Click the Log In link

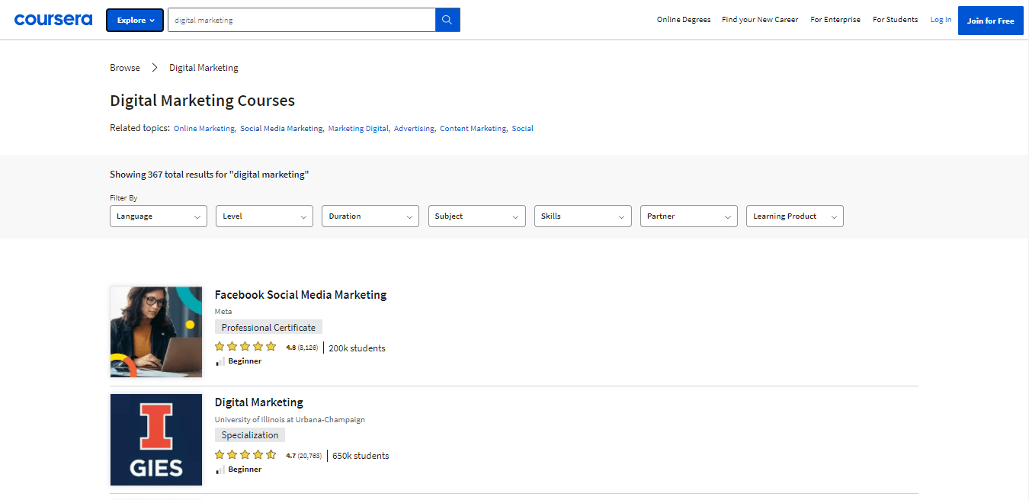[941, 20]
